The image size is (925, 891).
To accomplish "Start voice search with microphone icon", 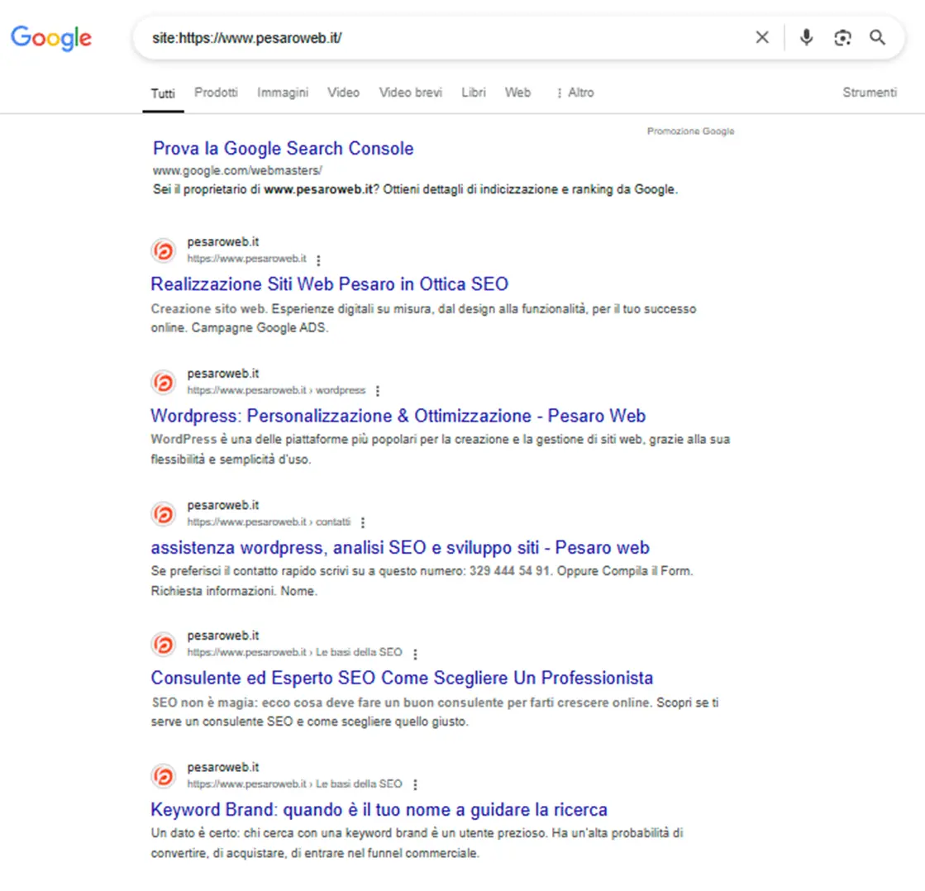I will [806, 38].
